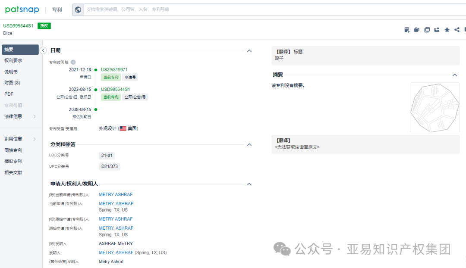Click the dice patent drawing thumbnail
The height and width of the screenshot is (268, 466).
[x=435, y=107]
